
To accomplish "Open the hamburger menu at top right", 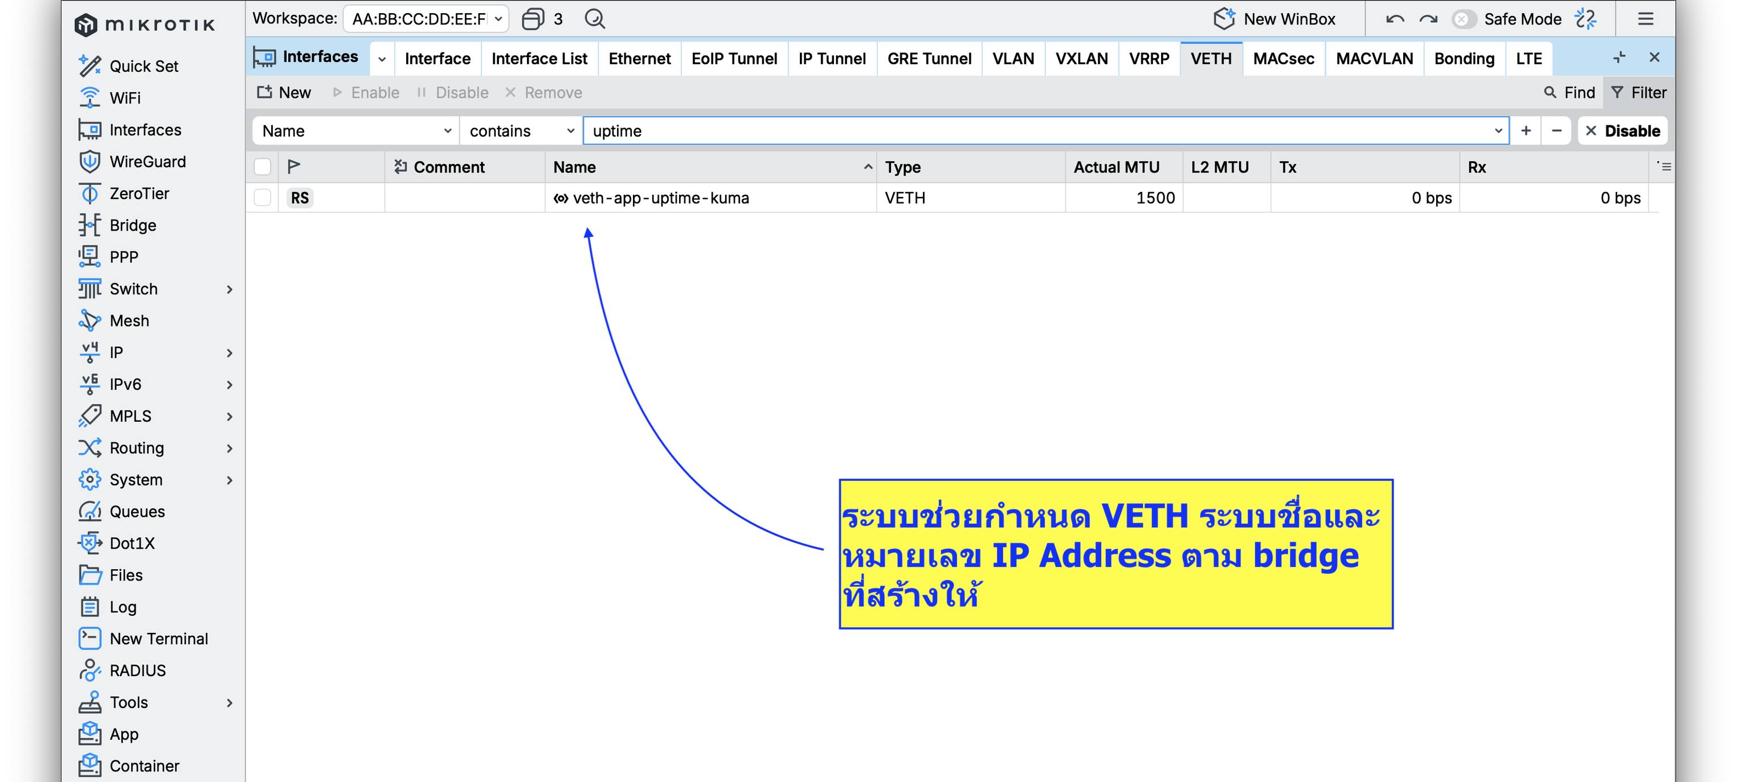I will coord(1645,19).
